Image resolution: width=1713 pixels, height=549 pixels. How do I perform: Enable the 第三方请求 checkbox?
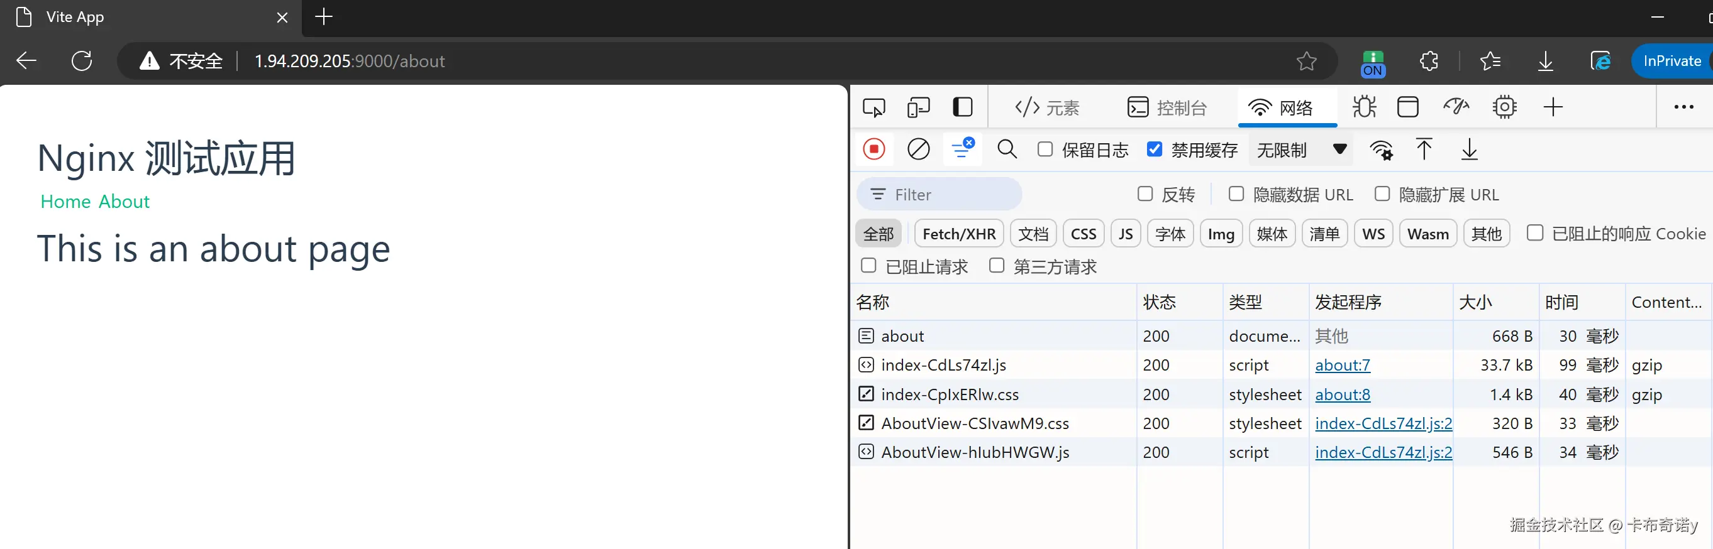(996, 266)
